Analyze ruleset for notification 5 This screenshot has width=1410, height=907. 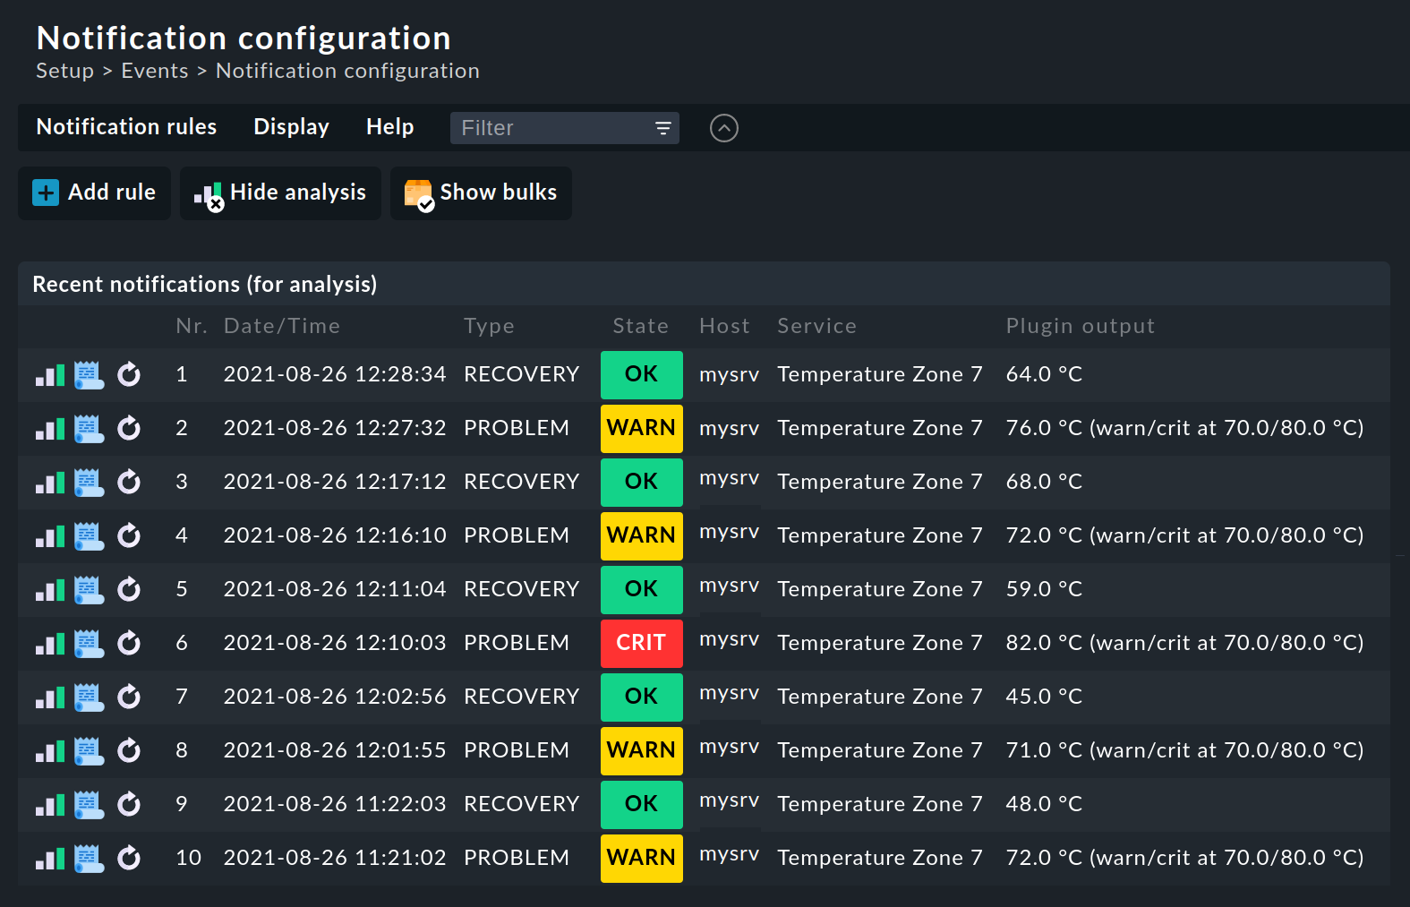[50, 590]
